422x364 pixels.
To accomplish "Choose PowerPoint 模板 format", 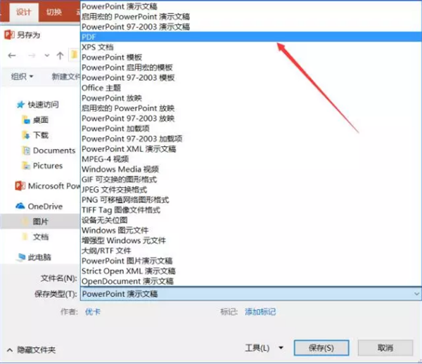I will click(x=251, y=57).
